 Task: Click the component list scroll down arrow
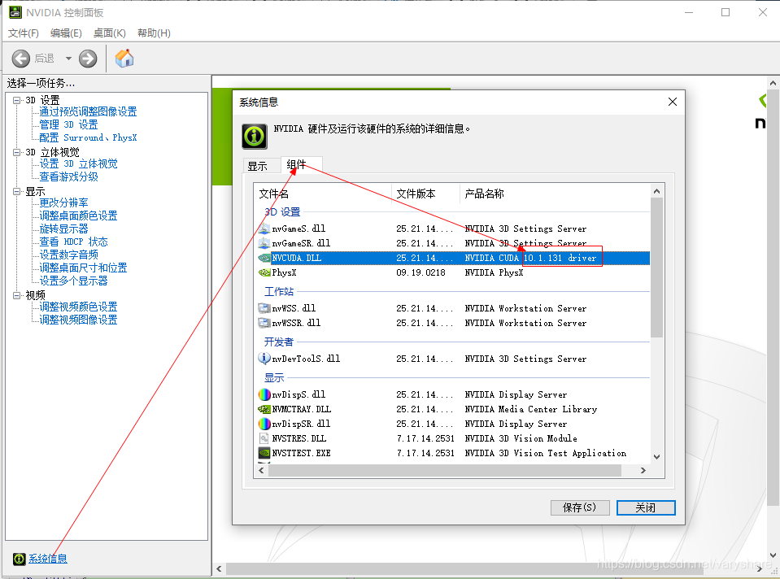coord(656,457)
